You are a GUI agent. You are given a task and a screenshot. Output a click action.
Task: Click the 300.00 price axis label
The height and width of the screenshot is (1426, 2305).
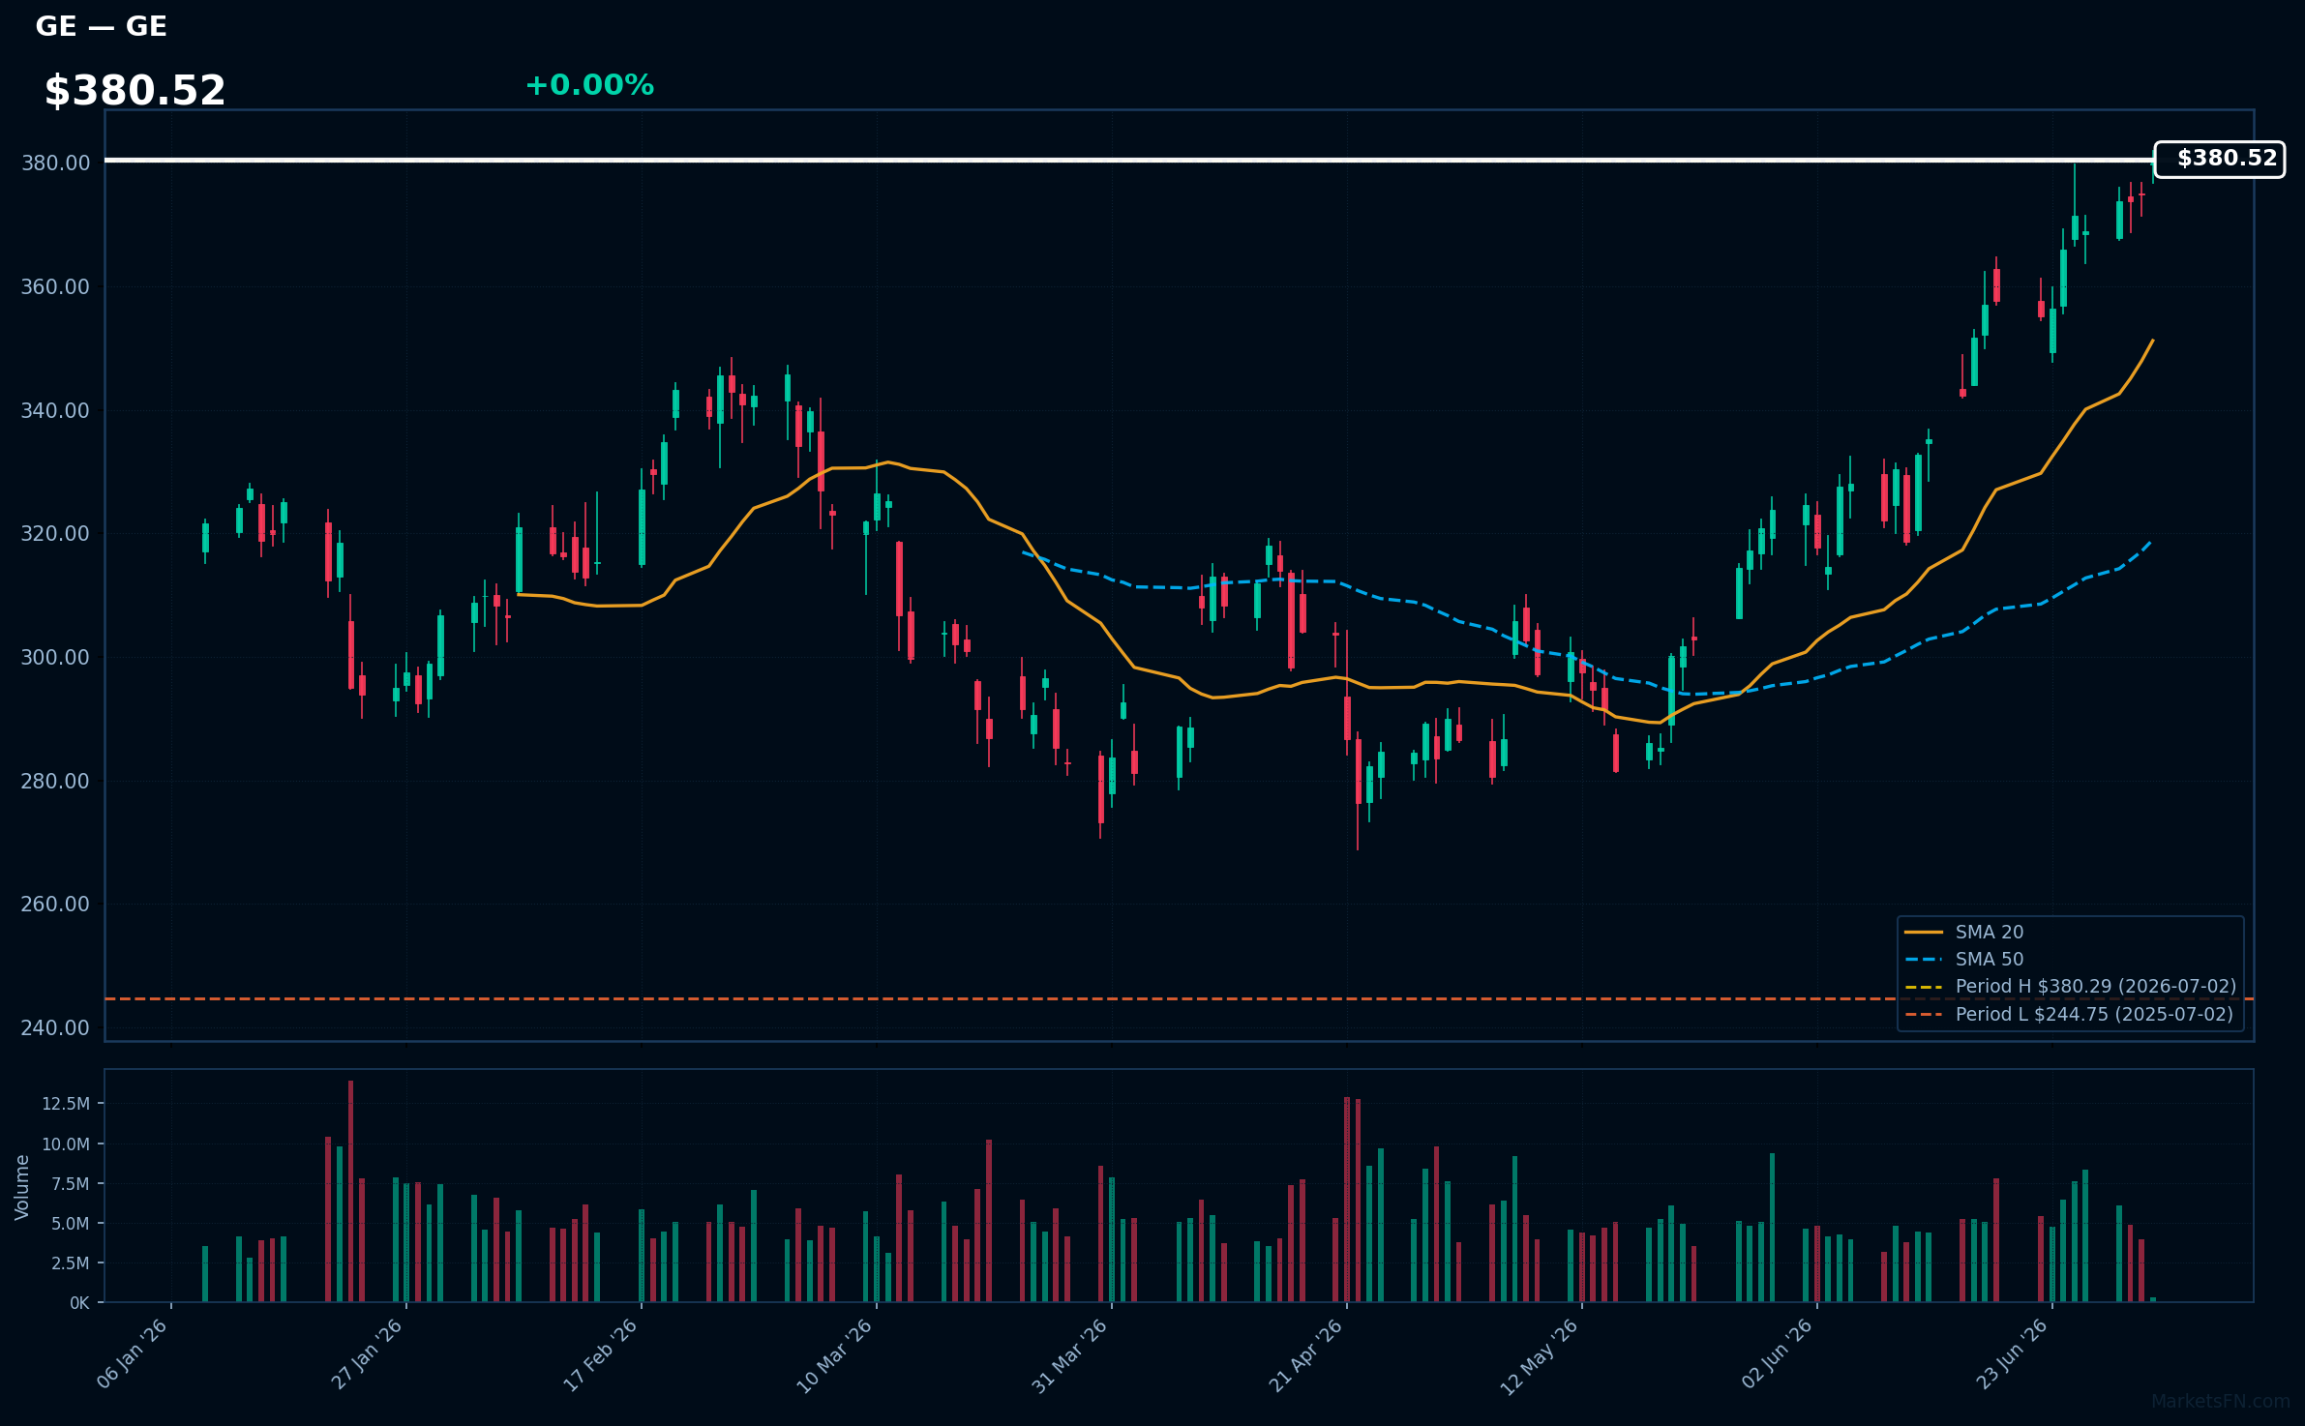click(x=55, y=657)
